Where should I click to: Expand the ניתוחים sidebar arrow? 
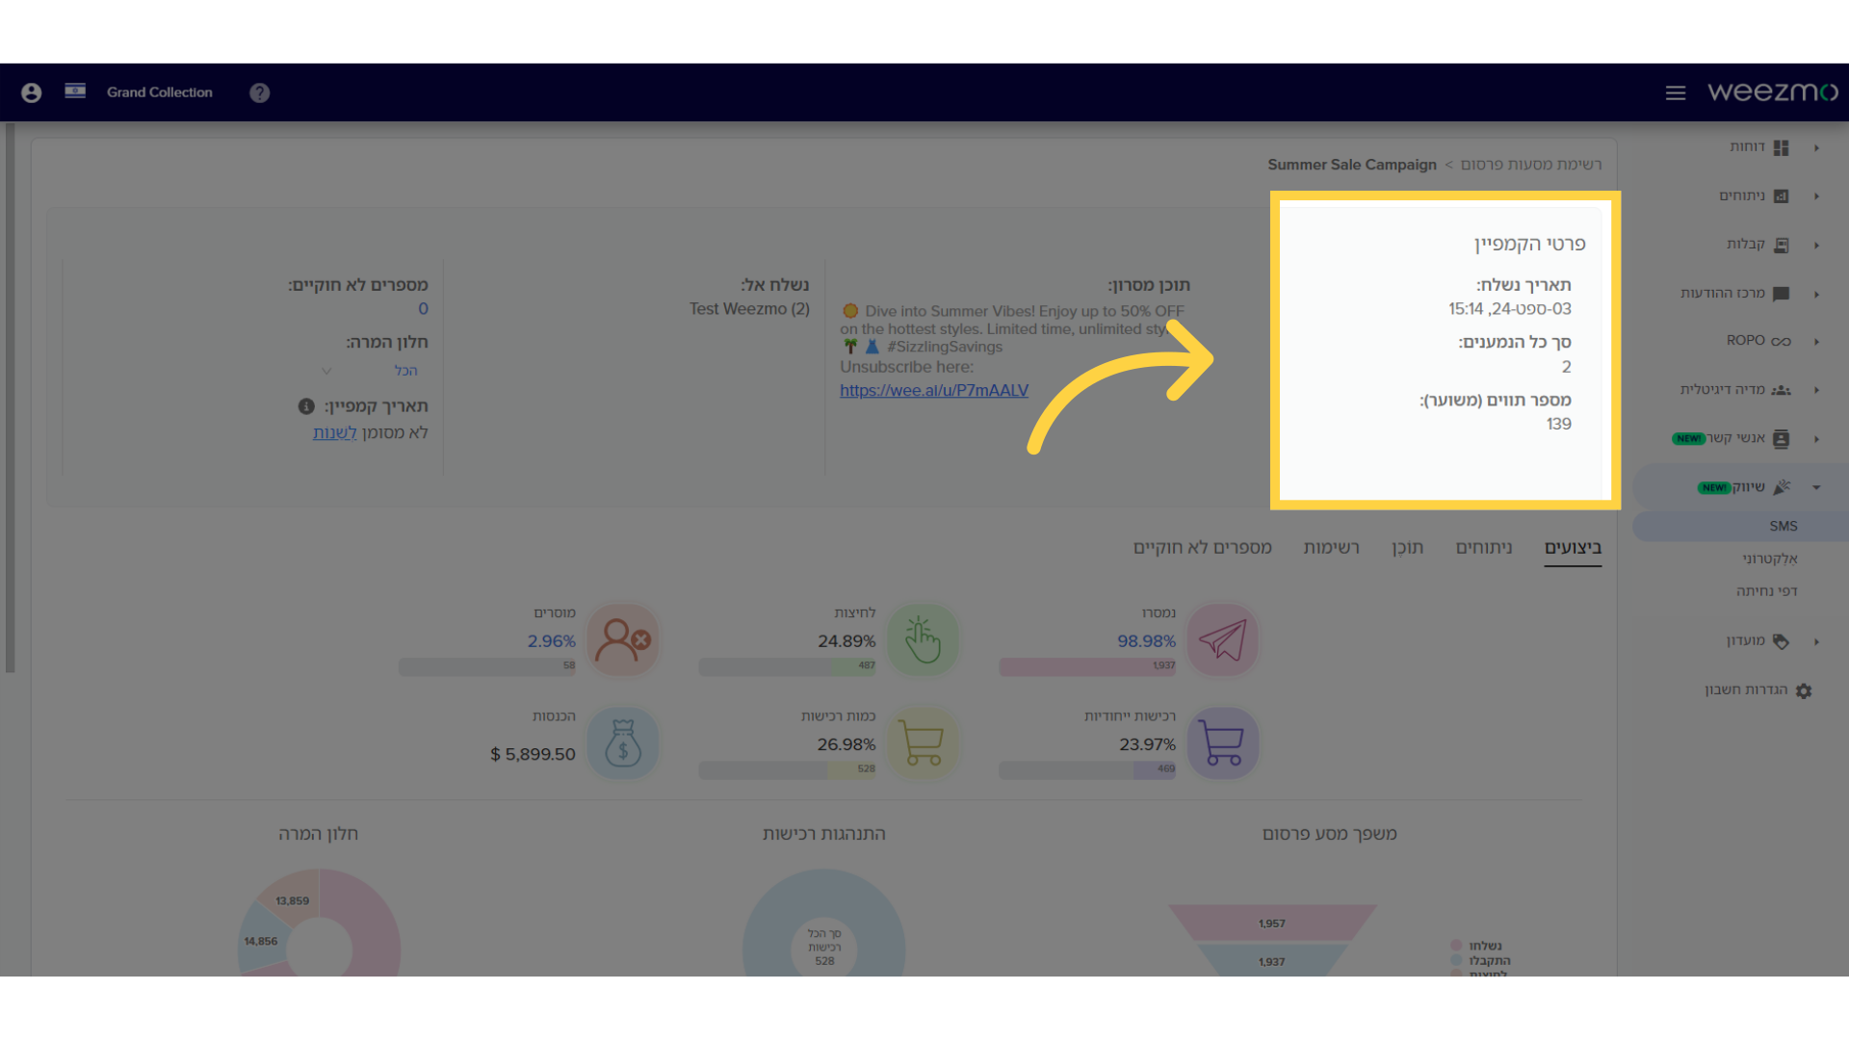pos(1817,196)
